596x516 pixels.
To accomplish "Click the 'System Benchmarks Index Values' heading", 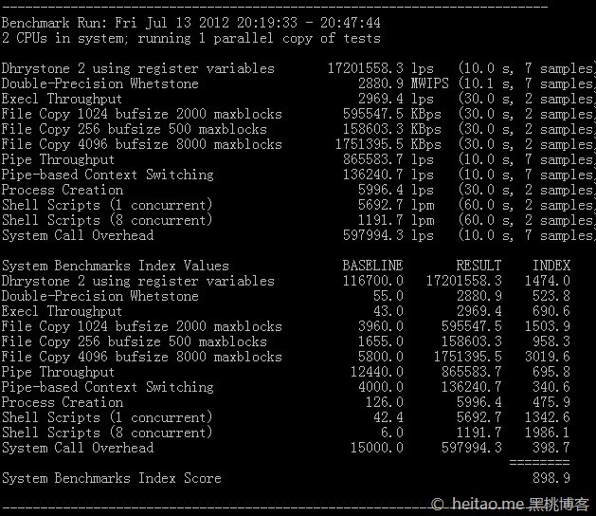I will [115, 266].
